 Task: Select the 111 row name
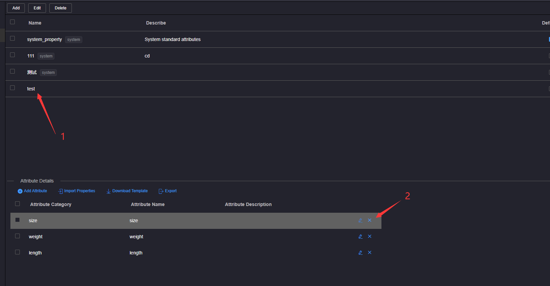point(31,56)
